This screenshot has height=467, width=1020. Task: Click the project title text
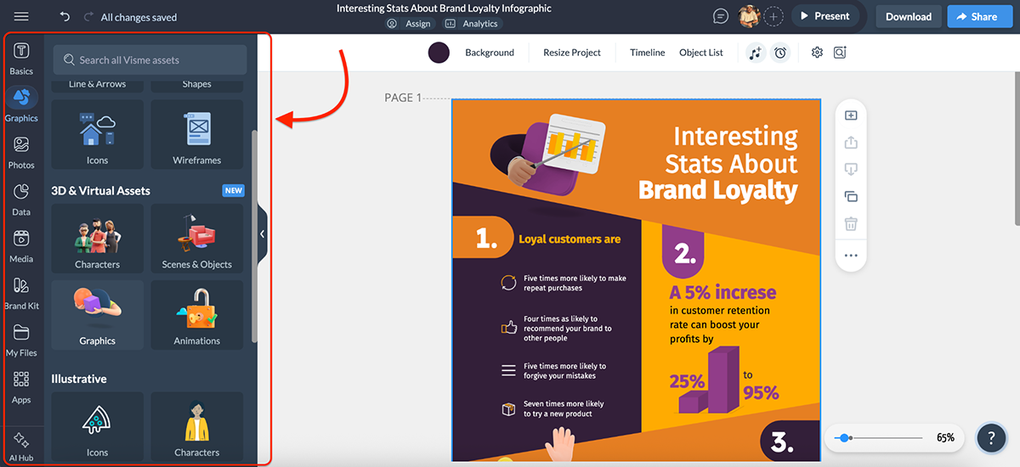444,8
